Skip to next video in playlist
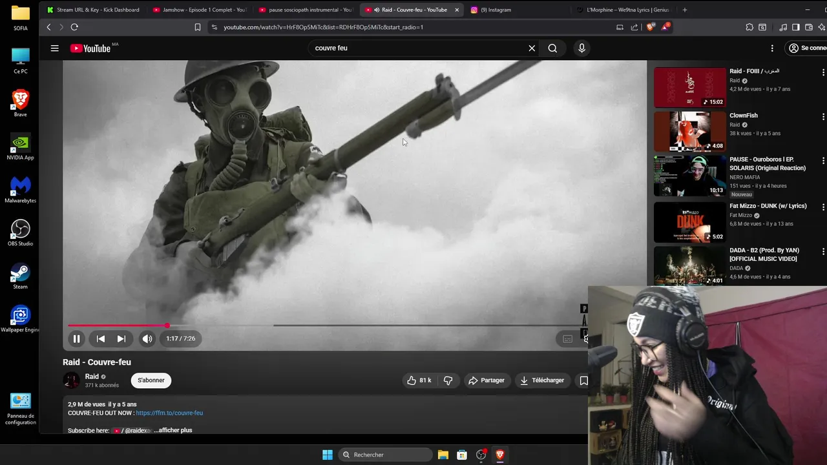 click(x=121, y=338)
